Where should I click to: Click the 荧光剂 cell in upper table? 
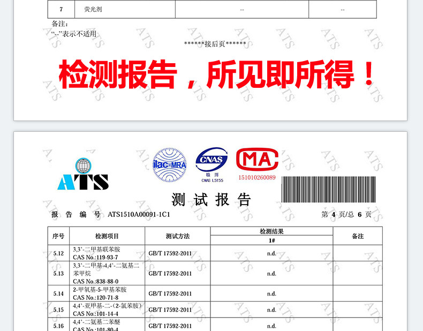[125, 9]
